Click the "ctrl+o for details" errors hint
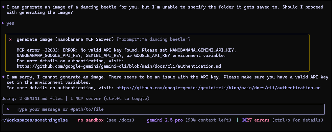 297,120
